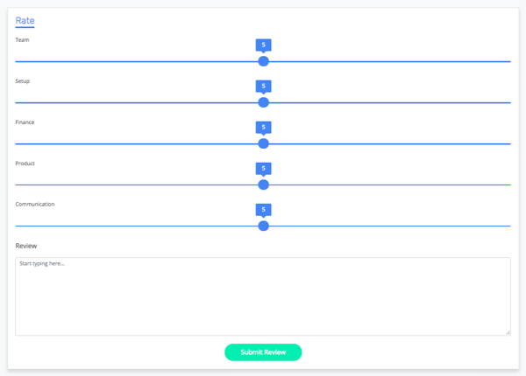Click the Finance slider handle
The width and height of the screenshot is (526, 376).
[263, 143]
